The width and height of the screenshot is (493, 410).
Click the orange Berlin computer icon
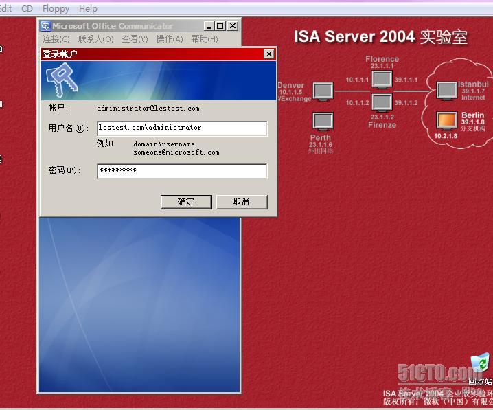pyautogui.click(x=446, y=122)
